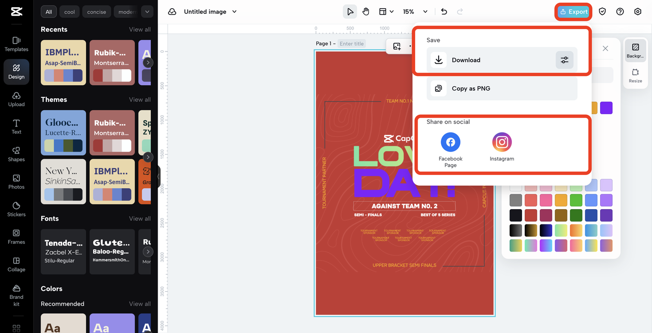Screen dimensions: 652x333
Task: Show next Fonts with the arrow
Action: (148, 251)
